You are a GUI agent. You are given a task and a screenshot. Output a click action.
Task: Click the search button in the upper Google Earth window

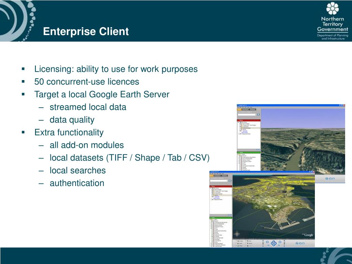258,114
